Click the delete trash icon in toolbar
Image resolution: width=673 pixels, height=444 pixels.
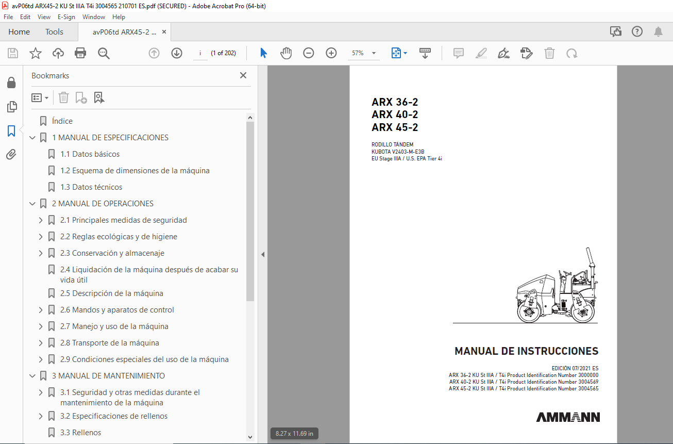(x=550, y=53)
